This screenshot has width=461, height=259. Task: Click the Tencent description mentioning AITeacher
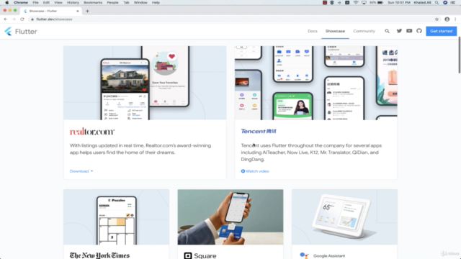click(311, 153)
